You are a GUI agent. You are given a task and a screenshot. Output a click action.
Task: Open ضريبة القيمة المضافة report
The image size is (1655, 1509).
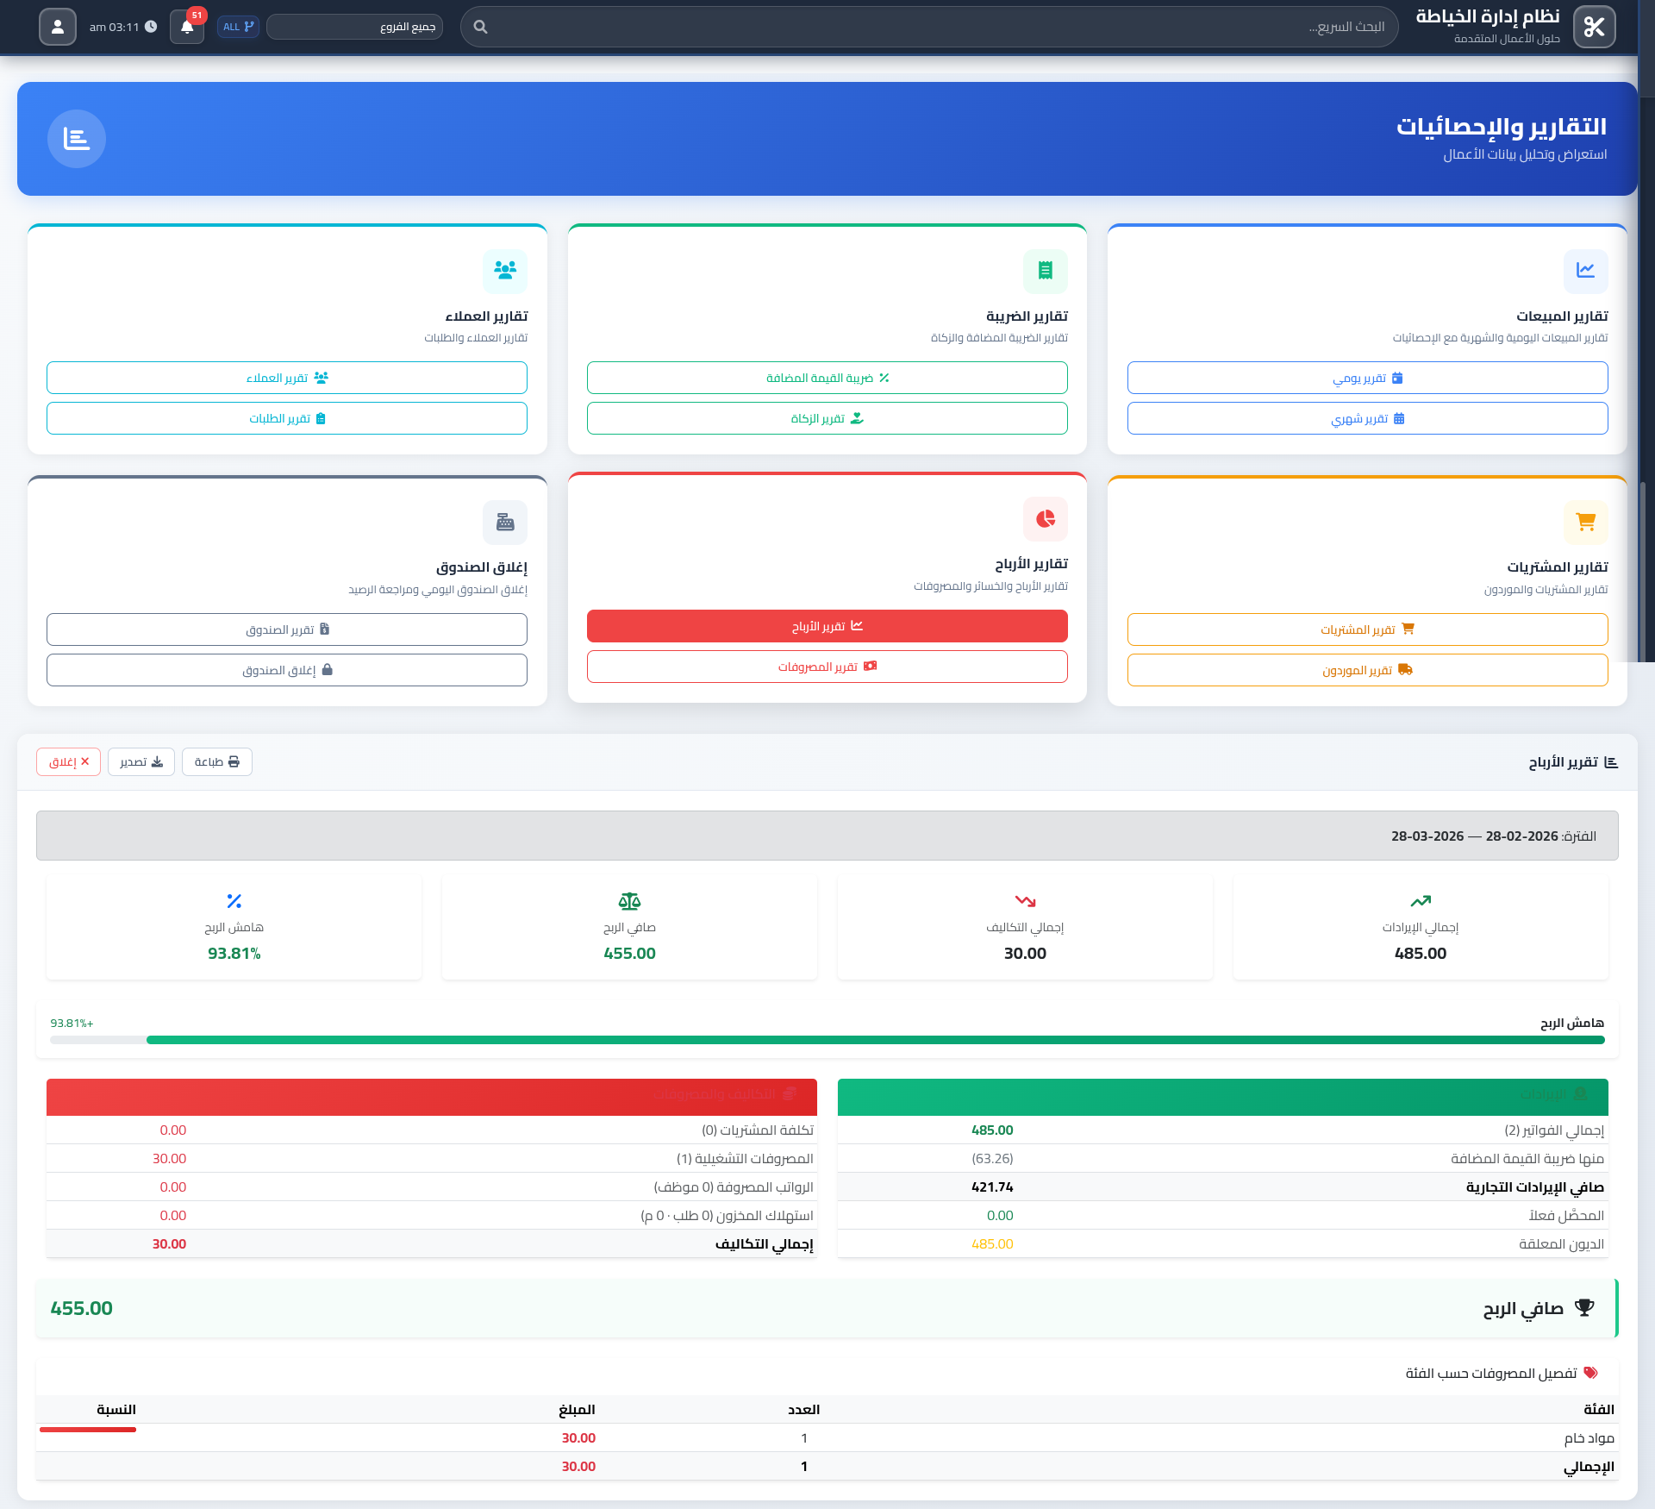pos(827,378)
